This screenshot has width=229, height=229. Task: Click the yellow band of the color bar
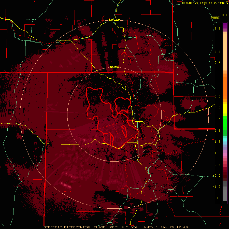(x=225, y=109)
